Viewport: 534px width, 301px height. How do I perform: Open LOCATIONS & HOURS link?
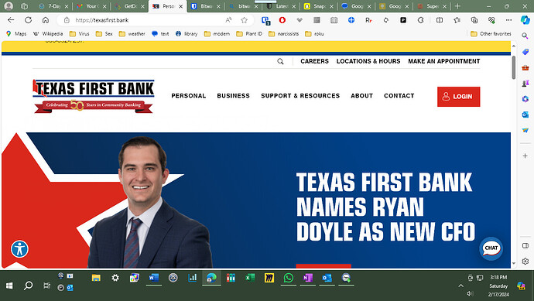[x=368, y=61]
